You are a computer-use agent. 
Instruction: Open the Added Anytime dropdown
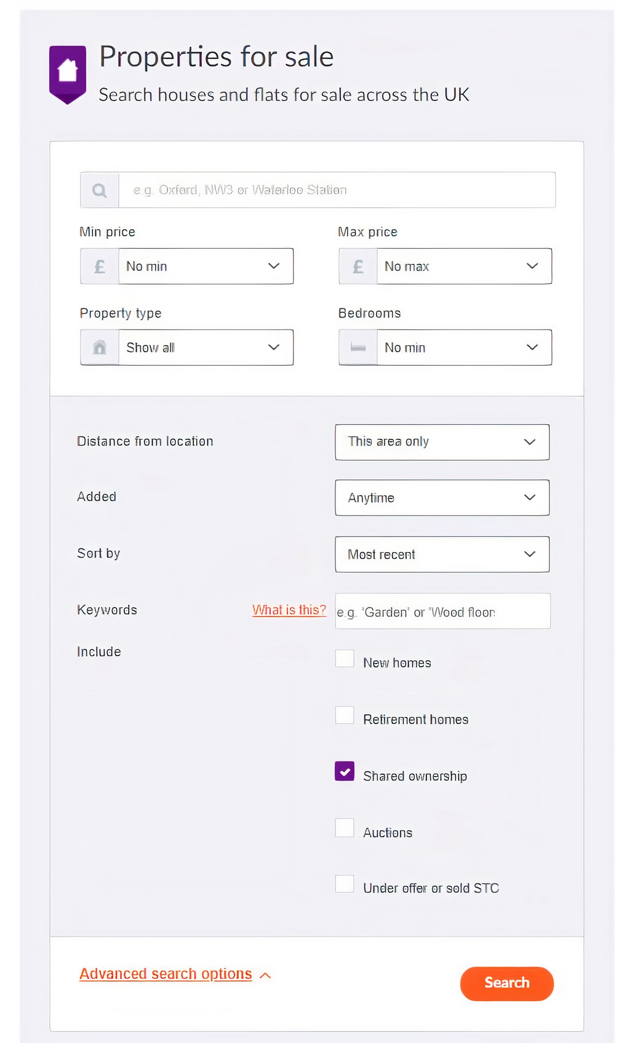(x=442, y=498)
